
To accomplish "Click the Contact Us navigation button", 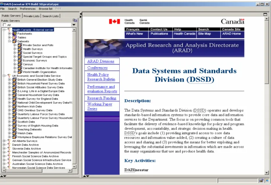I will click(161, 29).
